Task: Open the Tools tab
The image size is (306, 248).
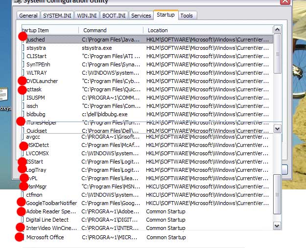Action: point(187,16)
